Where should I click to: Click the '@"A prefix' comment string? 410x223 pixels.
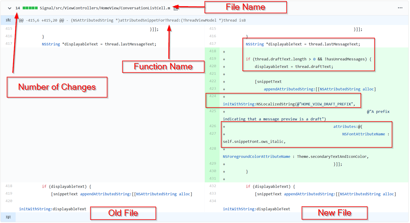tap(378, 112)
